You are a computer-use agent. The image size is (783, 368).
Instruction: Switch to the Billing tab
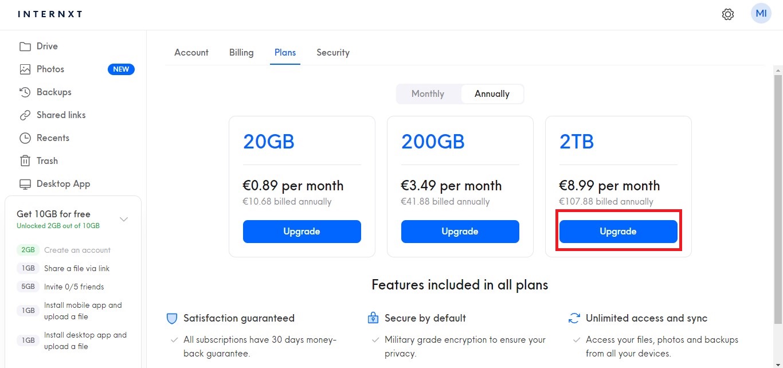(241, 53)
